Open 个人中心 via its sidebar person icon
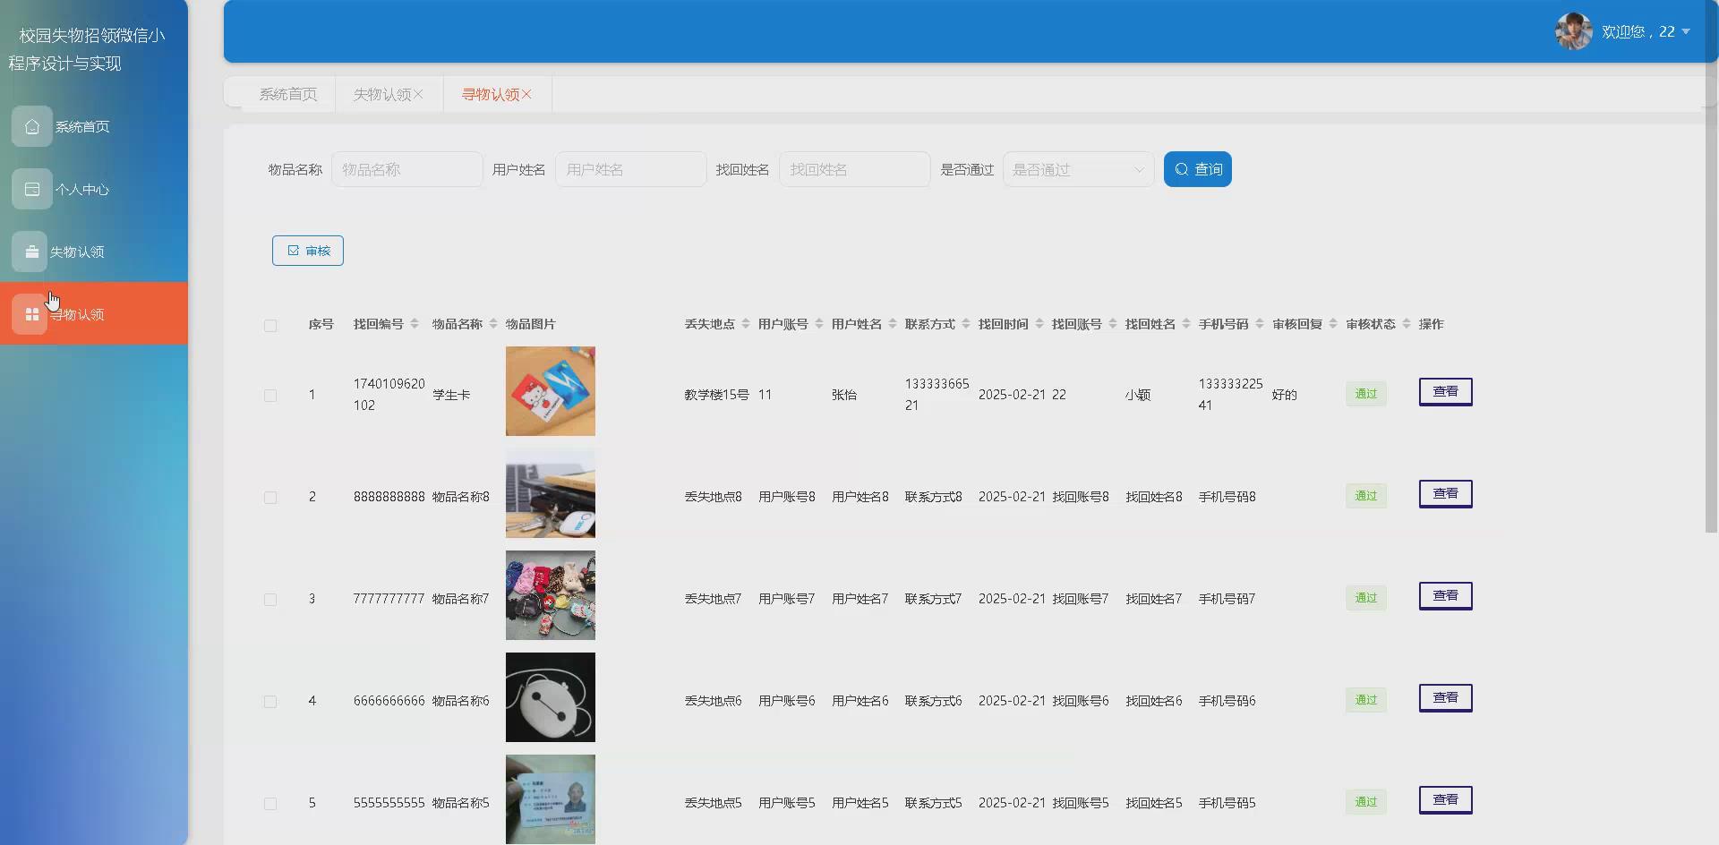 [32, 189]
